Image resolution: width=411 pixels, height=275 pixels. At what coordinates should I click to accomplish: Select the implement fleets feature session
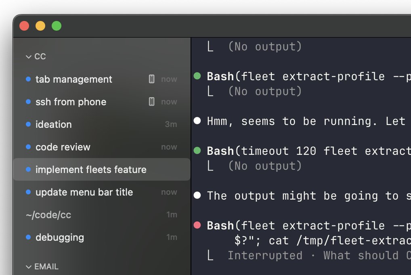pos(102,169)
